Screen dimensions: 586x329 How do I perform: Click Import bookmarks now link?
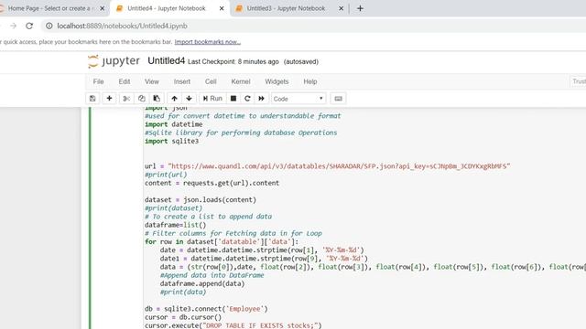[x=208, y=42]
